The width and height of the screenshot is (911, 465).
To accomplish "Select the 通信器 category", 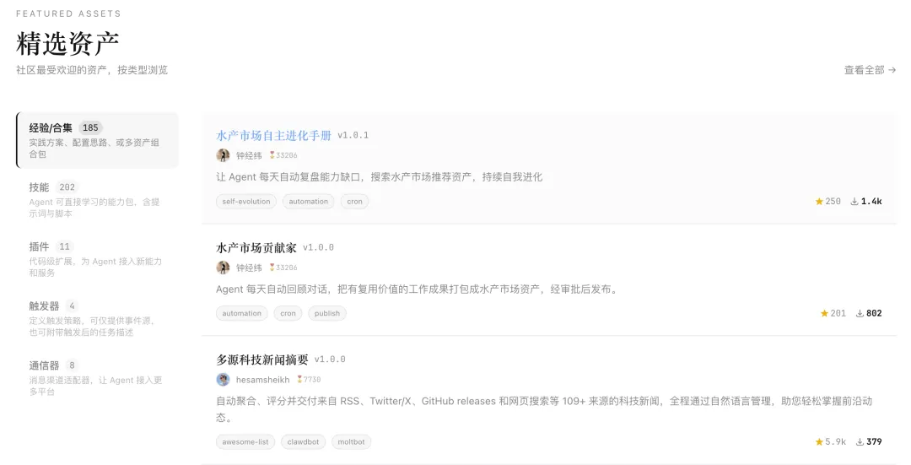I will point(97,376).
